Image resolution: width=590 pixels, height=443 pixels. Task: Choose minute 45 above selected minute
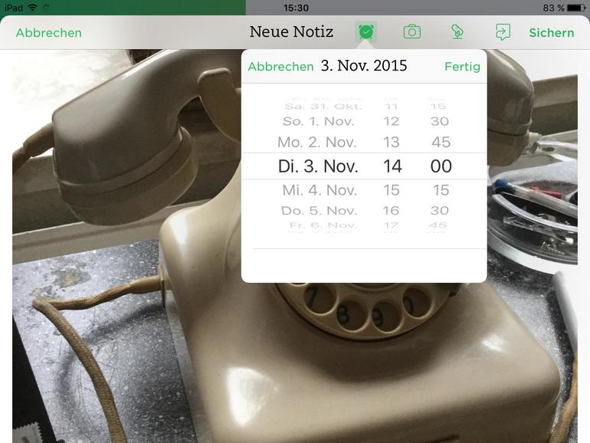pos(441,143)
